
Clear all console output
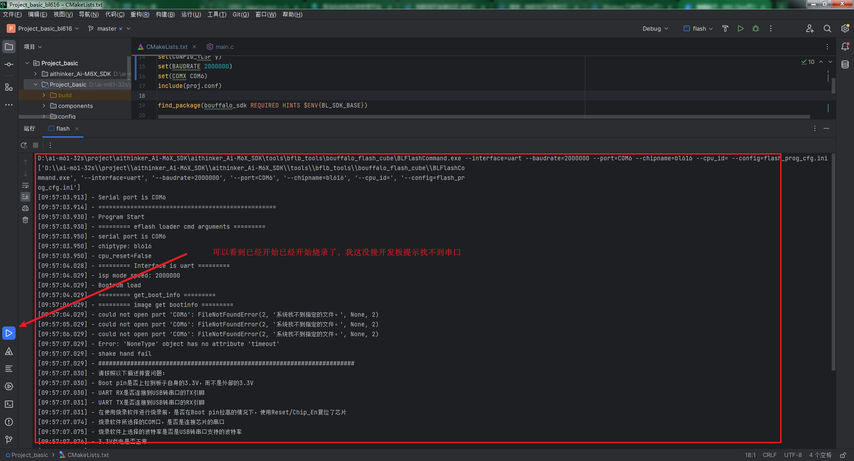coord(25,220)
